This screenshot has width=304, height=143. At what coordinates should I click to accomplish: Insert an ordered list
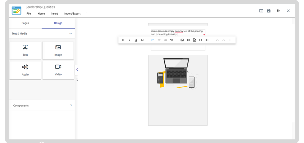[165, 40]
